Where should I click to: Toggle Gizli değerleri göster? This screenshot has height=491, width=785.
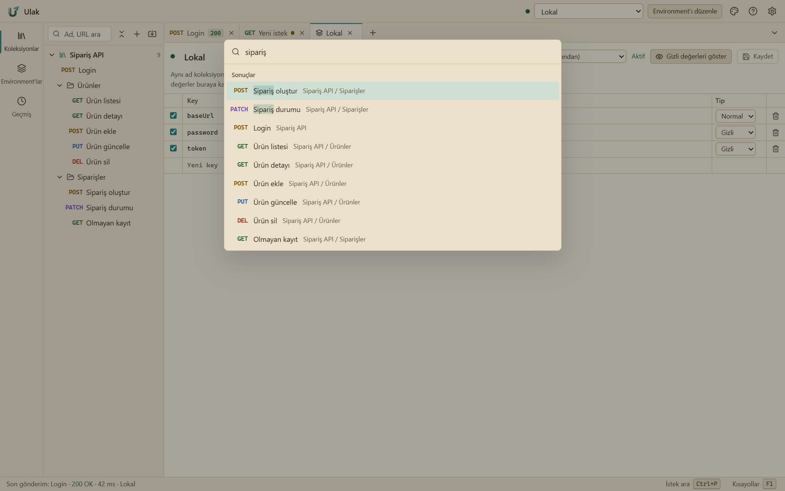(691, 56)
